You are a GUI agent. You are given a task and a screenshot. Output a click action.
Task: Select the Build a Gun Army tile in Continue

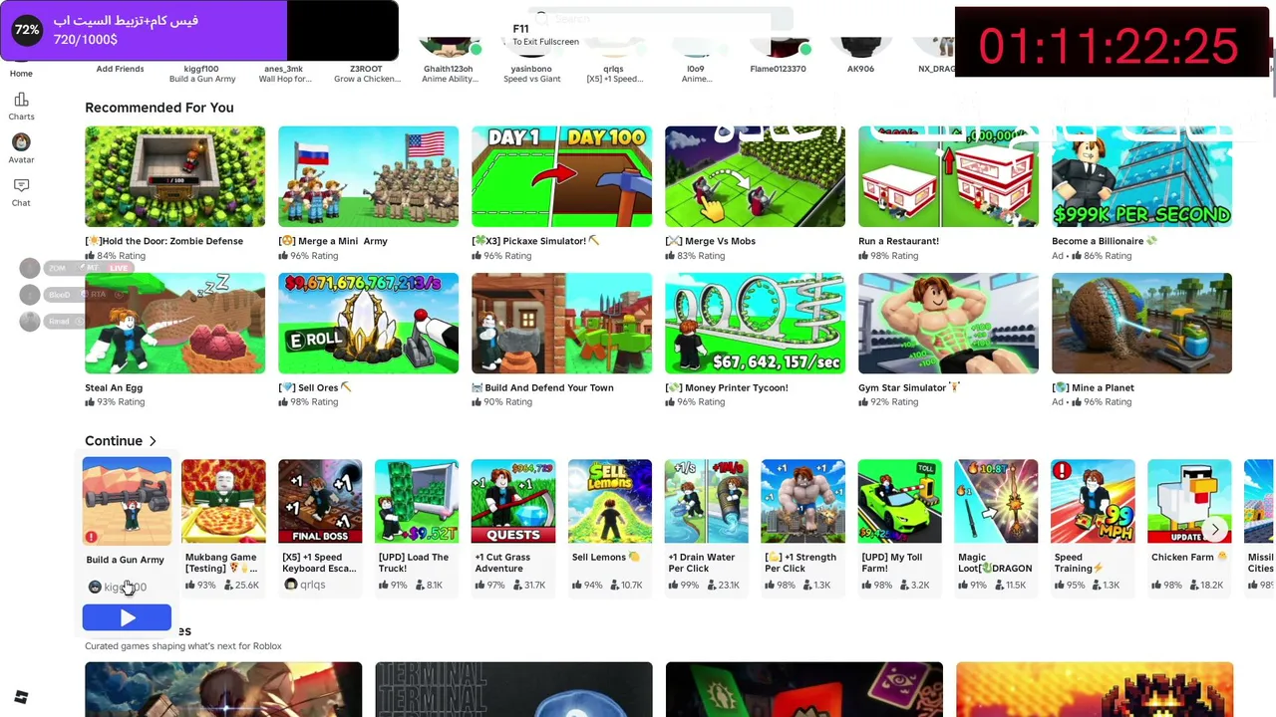tap(127, 502)
